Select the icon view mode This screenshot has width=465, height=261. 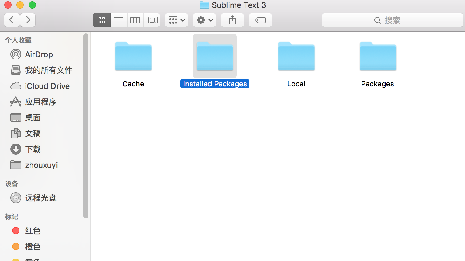(102, 20)
